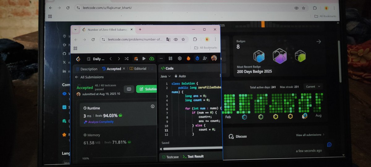Screen dimensions: 371x167
Task: Open the Discuss section on profile
Action: [x=238, y=136]
